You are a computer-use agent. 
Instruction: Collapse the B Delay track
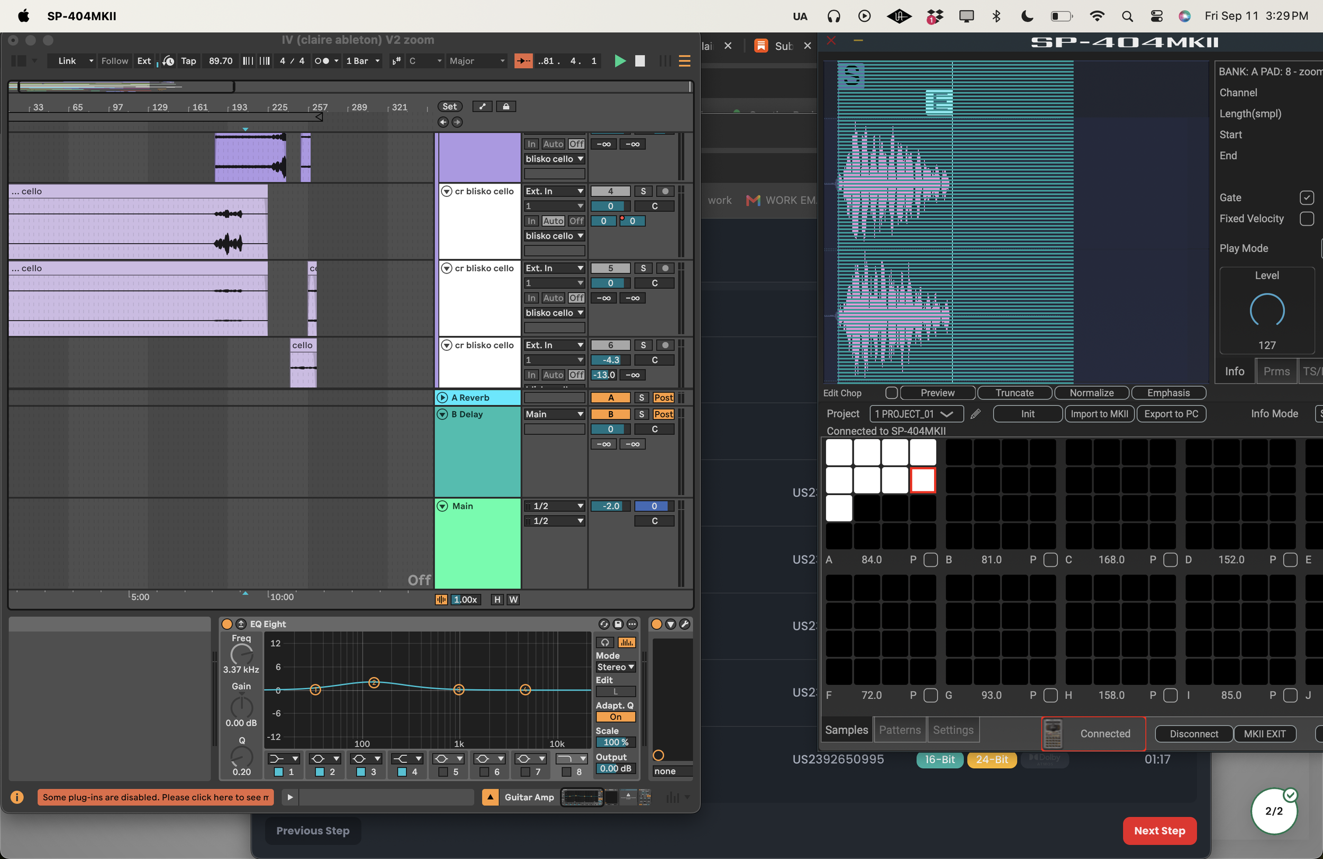[442, 415]
